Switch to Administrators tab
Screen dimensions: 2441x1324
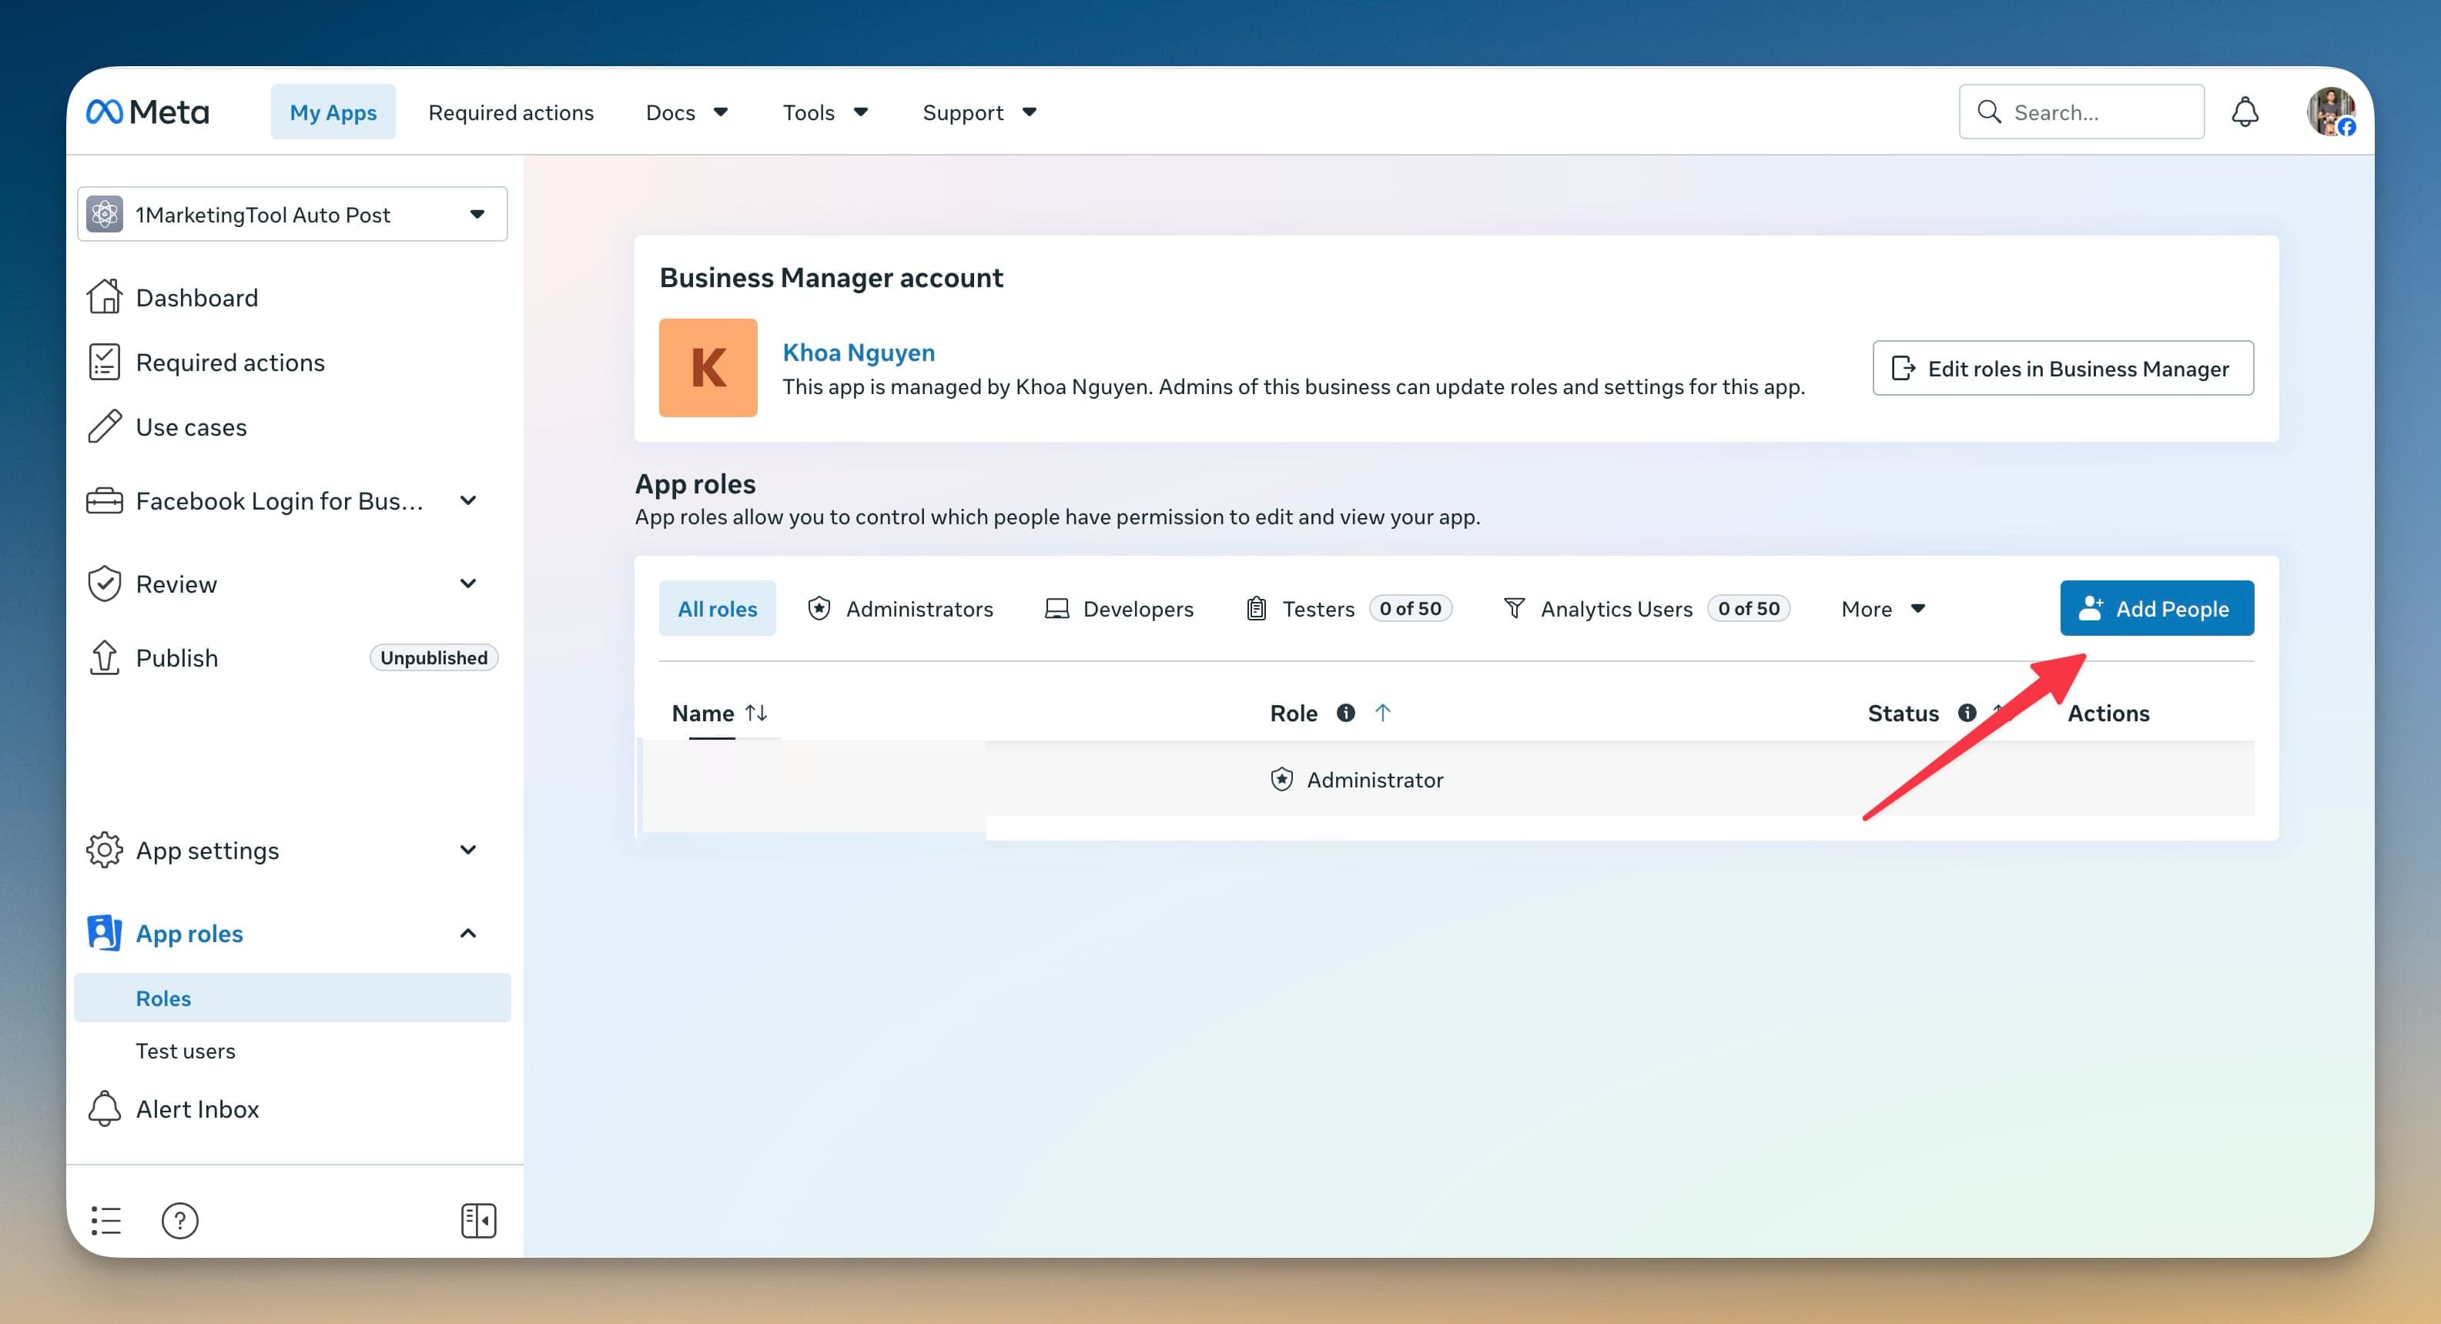point(900,608)
